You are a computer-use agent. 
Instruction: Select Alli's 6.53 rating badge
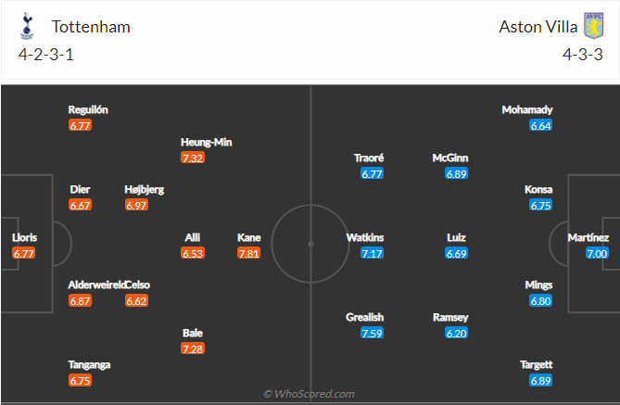[x=193, y=253]
